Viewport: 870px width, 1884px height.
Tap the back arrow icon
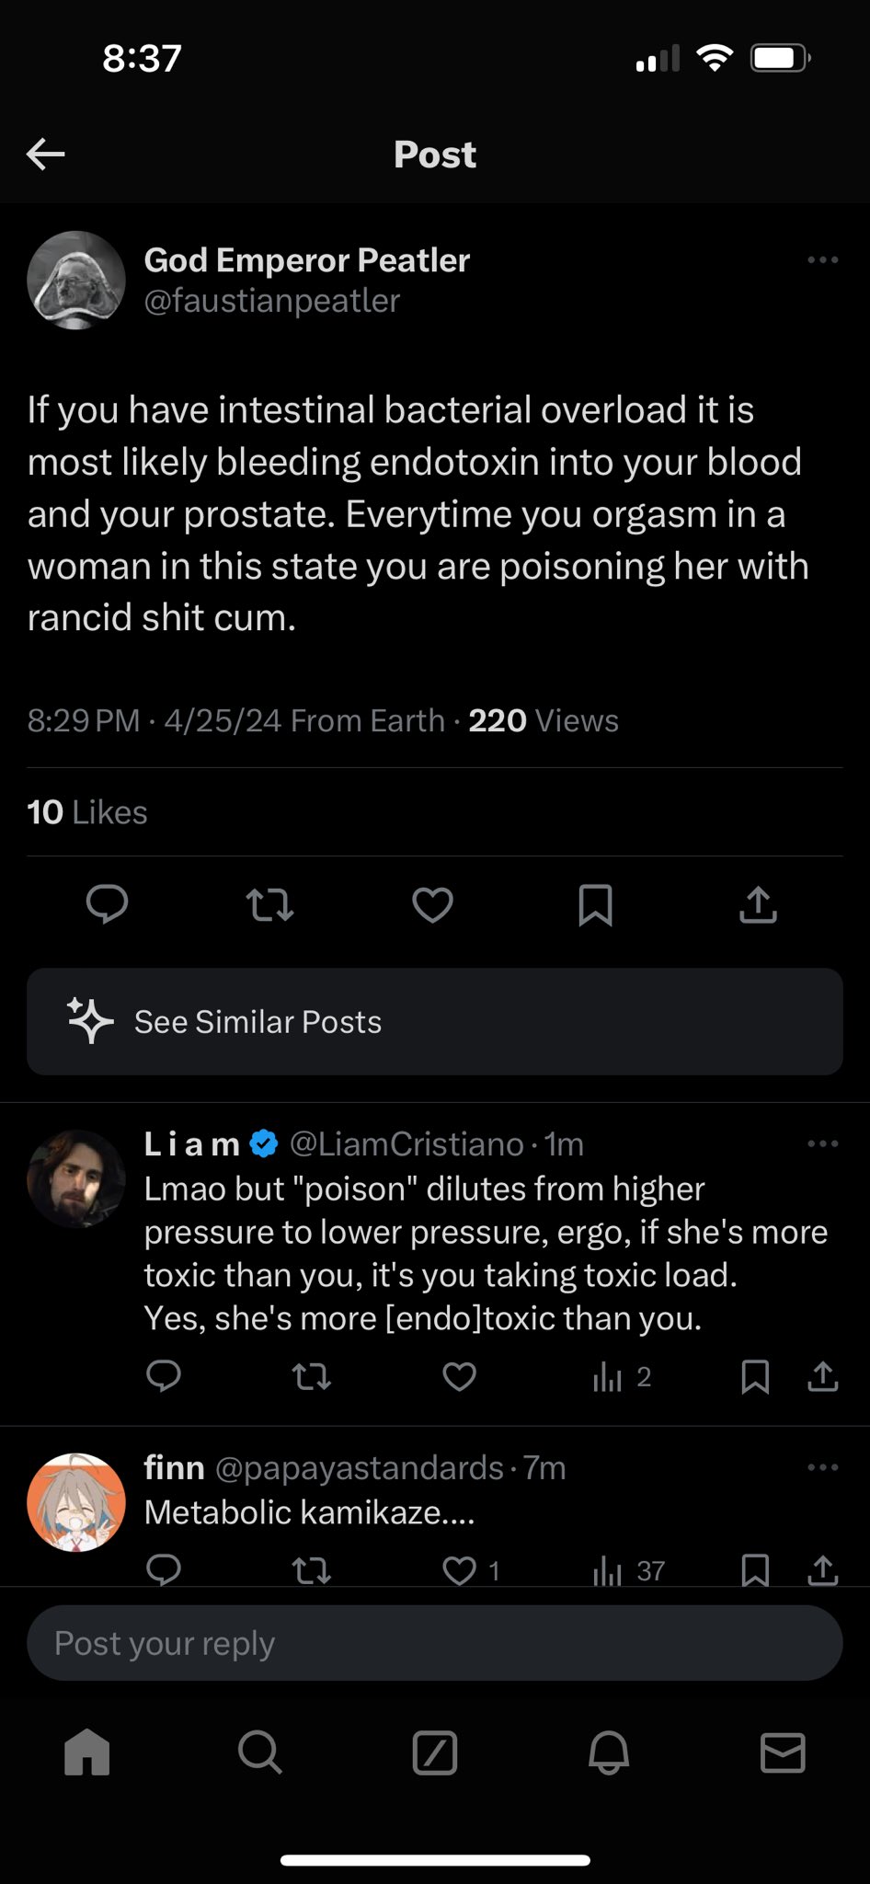coord(45,154)
